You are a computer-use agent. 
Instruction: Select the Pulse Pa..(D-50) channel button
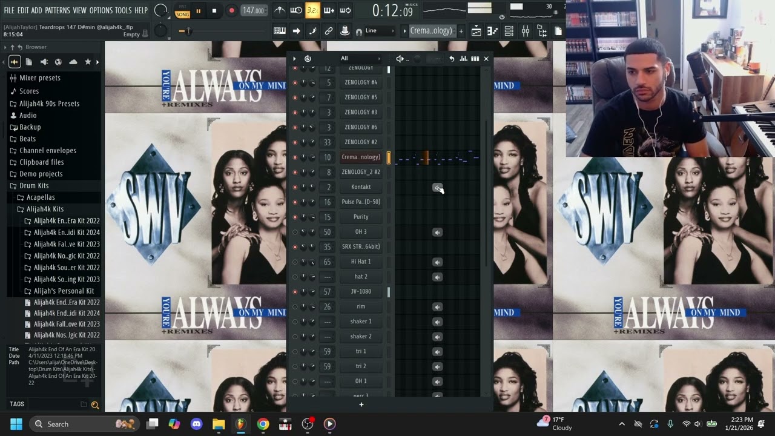click(x=361, y=202)
